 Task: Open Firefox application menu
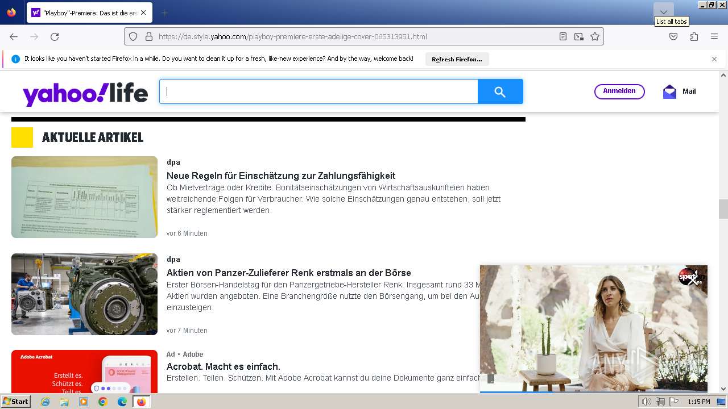tap(714, 36)
